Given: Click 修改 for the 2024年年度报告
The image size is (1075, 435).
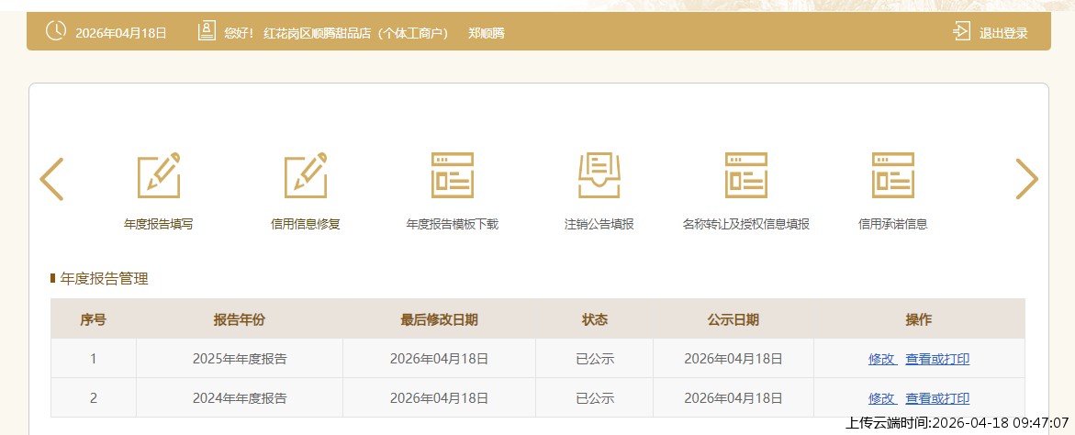Looking at the screenshot, I should [881, 398].
